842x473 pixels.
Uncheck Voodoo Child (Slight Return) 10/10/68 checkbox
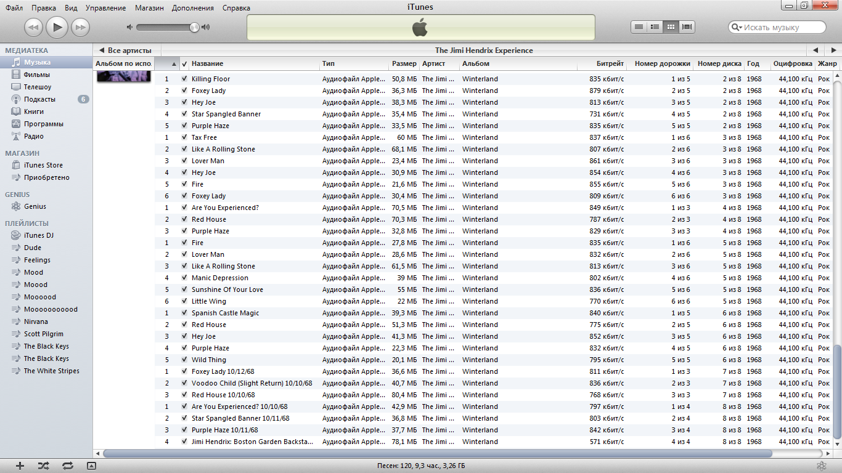pyautogui.click(x=184, y=383)
